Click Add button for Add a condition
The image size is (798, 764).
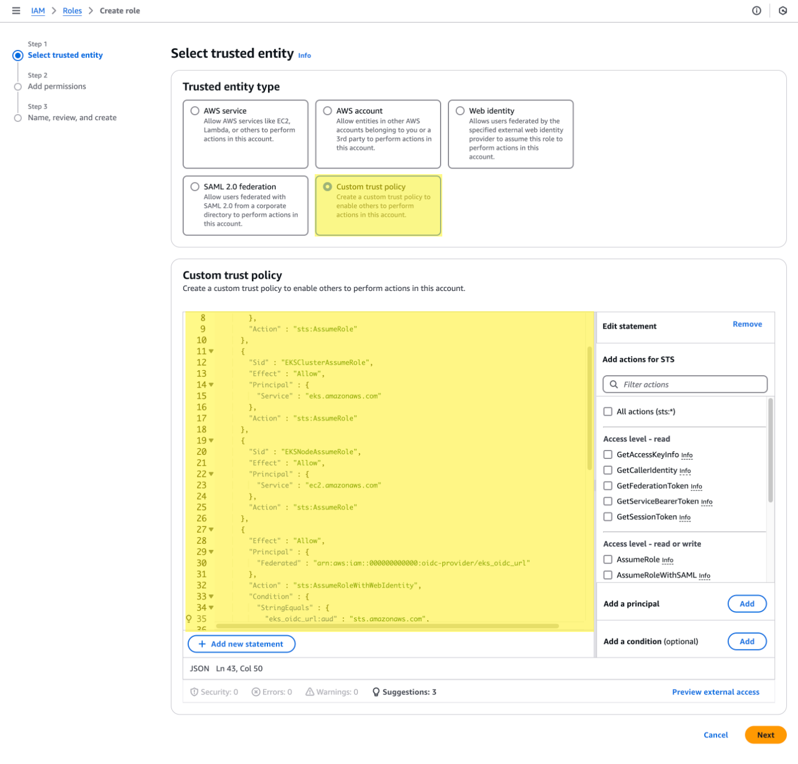[x=747, y=642]
